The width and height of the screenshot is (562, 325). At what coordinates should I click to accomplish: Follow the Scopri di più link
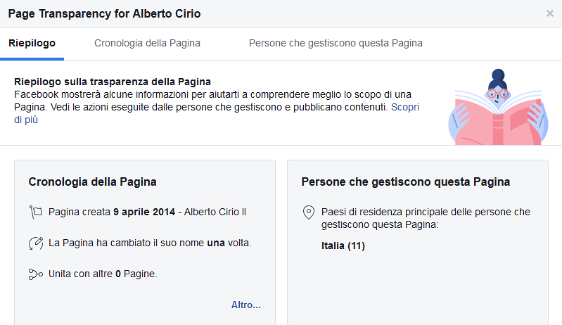click(x=404, y=107)
